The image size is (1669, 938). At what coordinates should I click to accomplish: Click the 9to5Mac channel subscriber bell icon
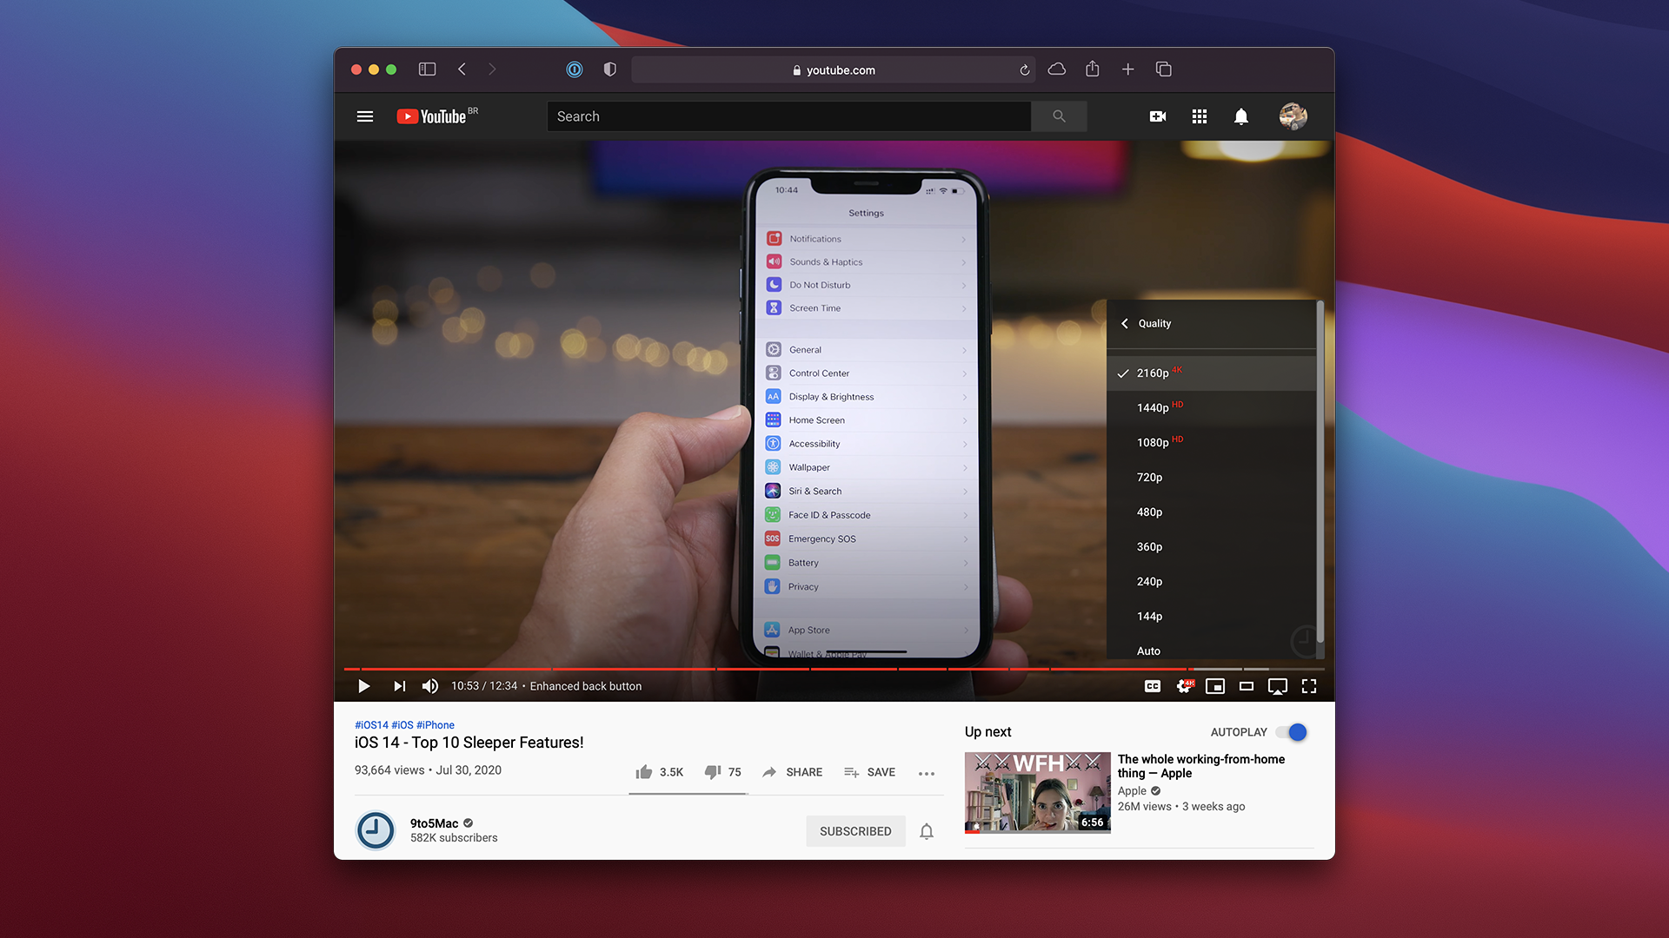[926, 830]
